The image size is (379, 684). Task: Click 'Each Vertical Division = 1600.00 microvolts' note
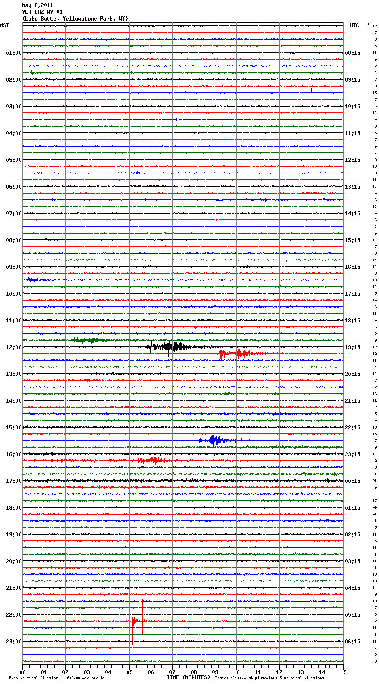pos(57,678)
